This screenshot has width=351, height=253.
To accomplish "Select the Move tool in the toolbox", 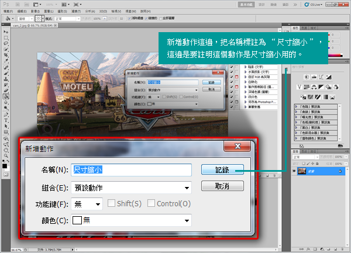I will [6, 32].
